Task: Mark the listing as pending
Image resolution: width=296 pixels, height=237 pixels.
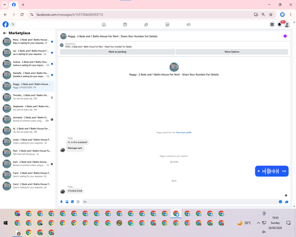Action: pos(117,52)
